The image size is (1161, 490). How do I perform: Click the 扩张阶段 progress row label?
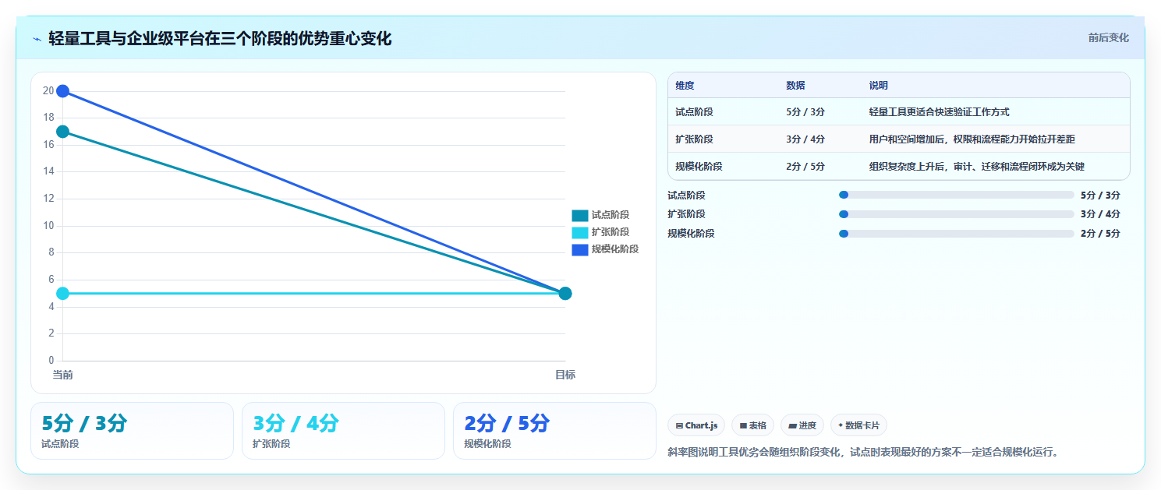tap(686, 214)
